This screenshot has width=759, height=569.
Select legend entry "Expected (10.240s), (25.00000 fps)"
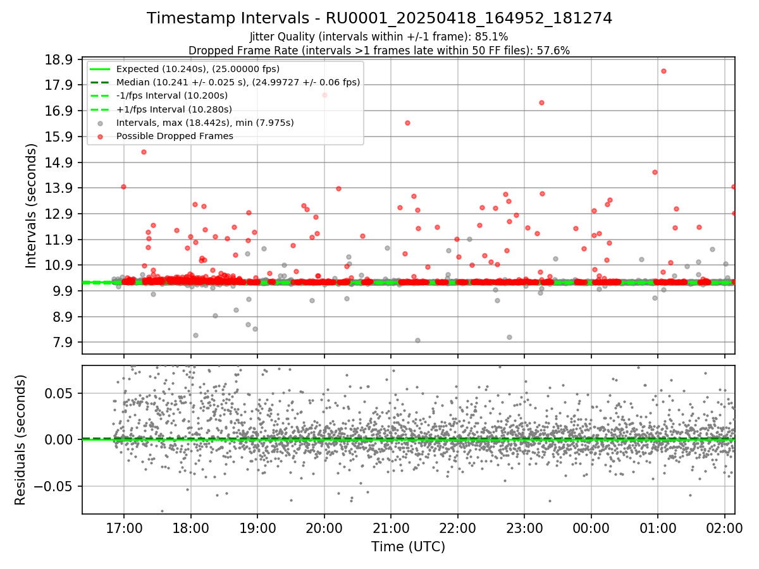tap(198, 69)
